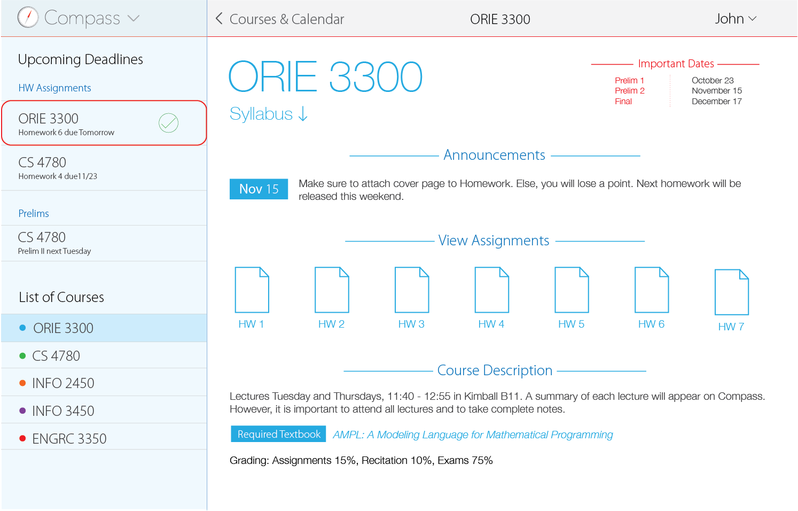This screenshot has height=511, width=798.
Task: Click the Required Textbook button
Action: [278, 434]
